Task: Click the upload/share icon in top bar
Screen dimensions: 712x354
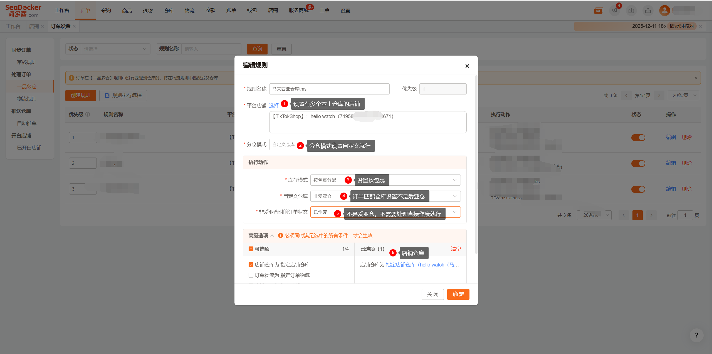Action: (648, 11)
